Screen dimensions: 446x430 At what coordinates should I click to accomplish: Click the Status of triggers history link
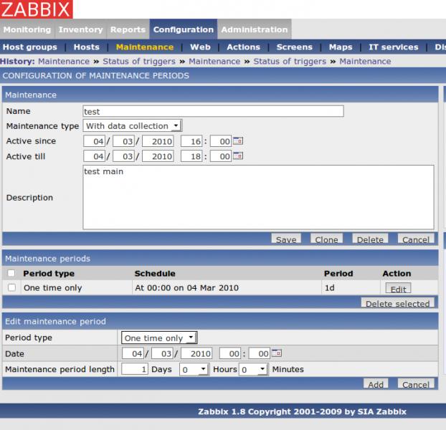138,62
